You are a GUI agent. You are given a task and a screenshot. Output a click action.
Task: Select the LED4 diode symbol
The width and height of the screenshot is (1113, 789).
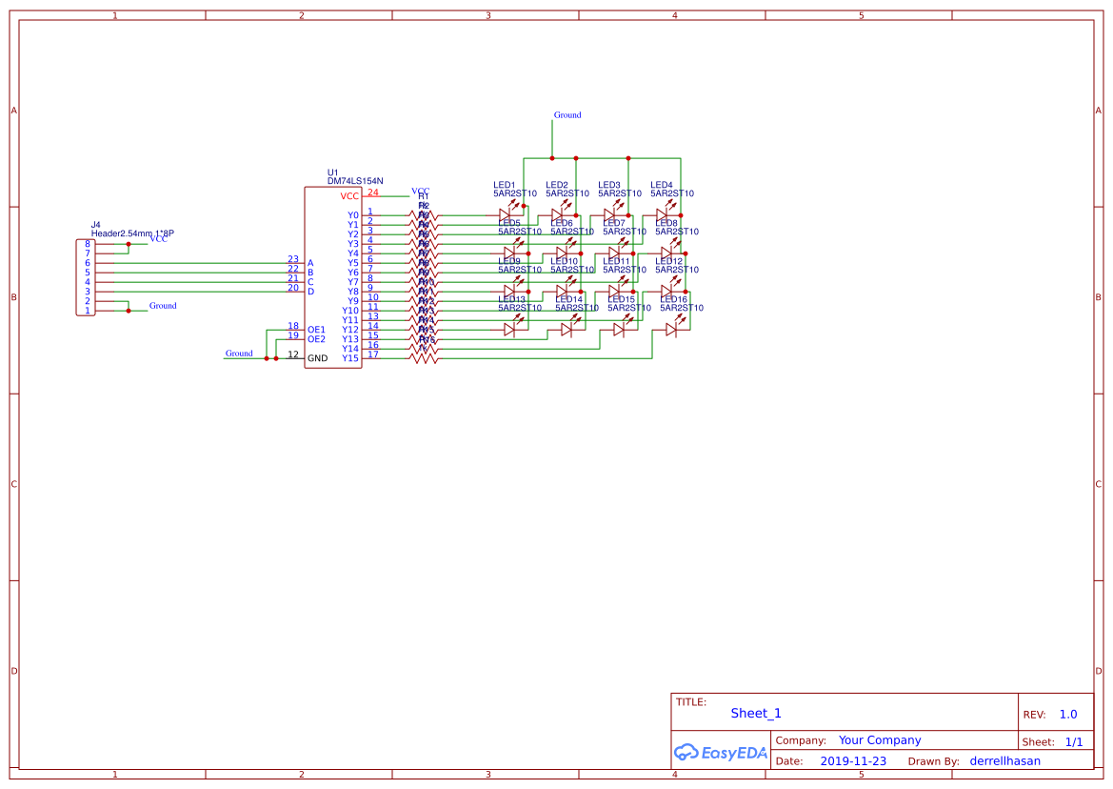pos(663,214)
